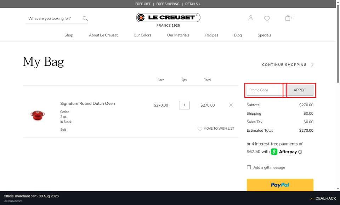This screenshot has width=340, height=205.
Task: Pay with the PayPal button
Action: [x=280, y=185]
